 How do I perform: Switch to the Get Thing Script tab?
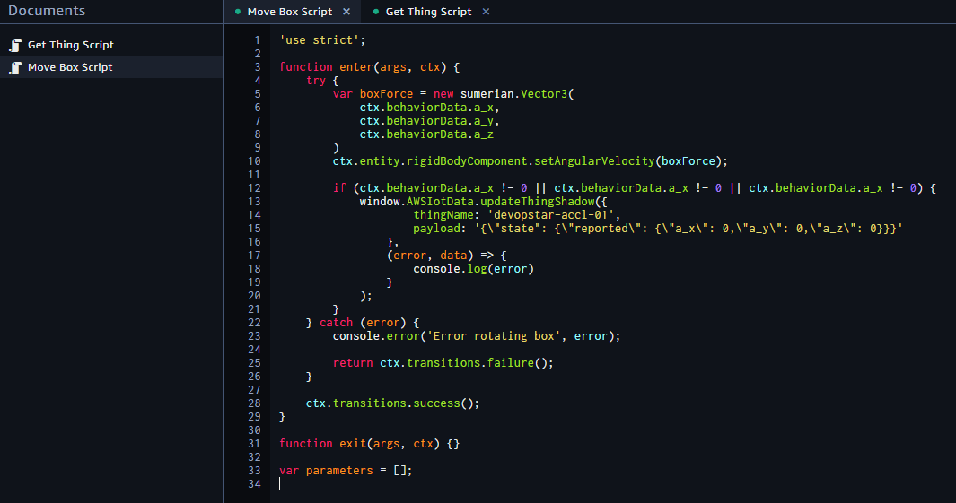428,13
